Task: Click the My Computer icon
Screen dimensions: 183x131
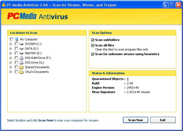Action: pyautogui.click(x=17, y=39)
